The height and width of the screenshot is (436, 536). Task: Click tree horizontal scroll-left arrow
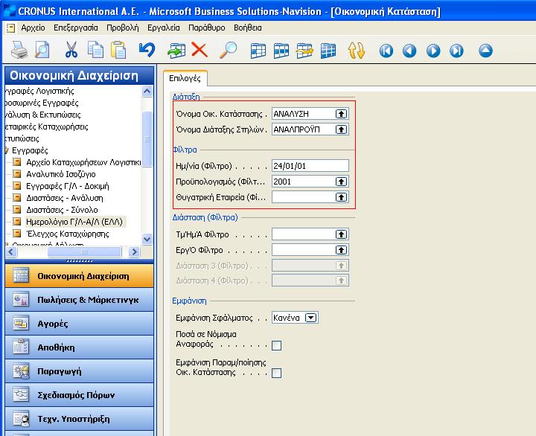(x=11, y=252)
